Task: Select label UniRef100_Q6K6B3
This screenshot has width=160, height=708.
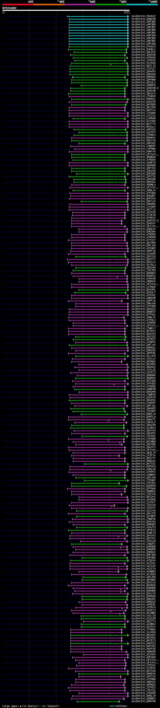Action: point(143,408)
